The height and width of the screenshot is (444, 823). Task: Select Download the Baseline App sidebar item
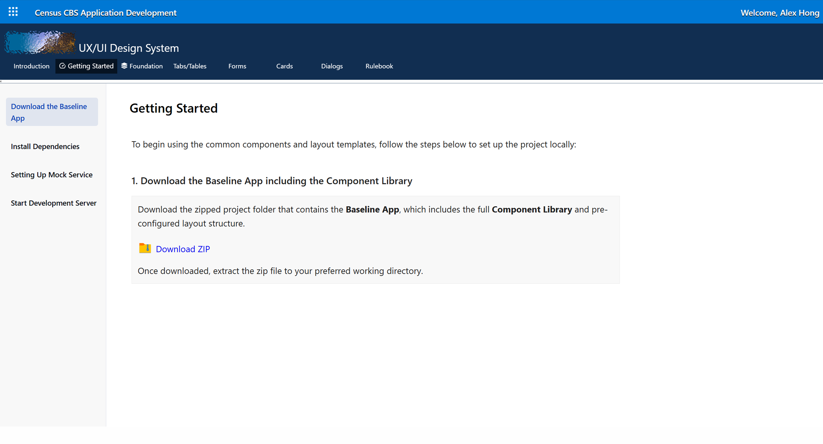pyautogui.click(x=52, y=112)
